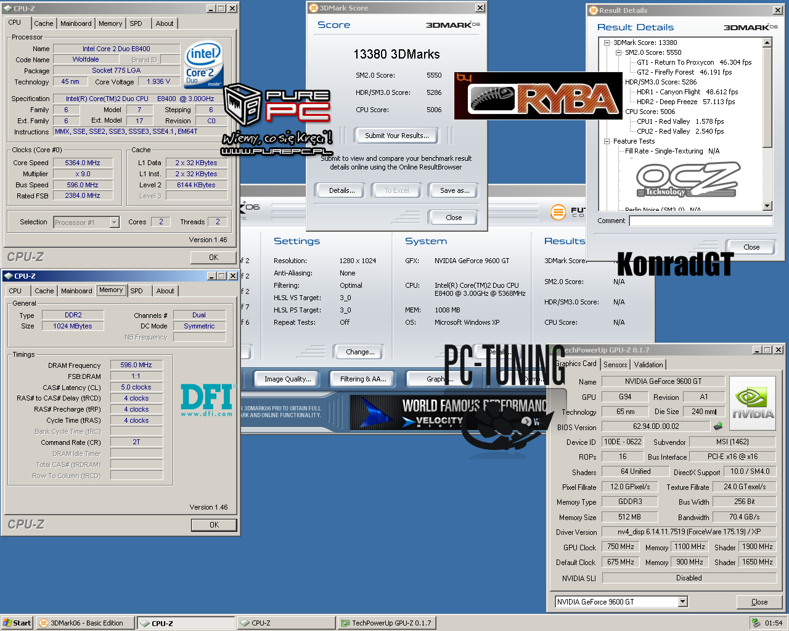This screenshot has width=789, height=631.
Task: Open the NVIDIA GeForce 9600 GT dropdown
Action: point(683,601)
